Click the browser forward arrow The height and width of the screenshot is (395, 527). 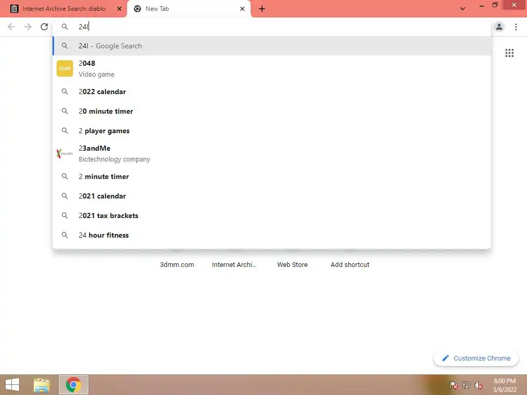pos(28,27)
